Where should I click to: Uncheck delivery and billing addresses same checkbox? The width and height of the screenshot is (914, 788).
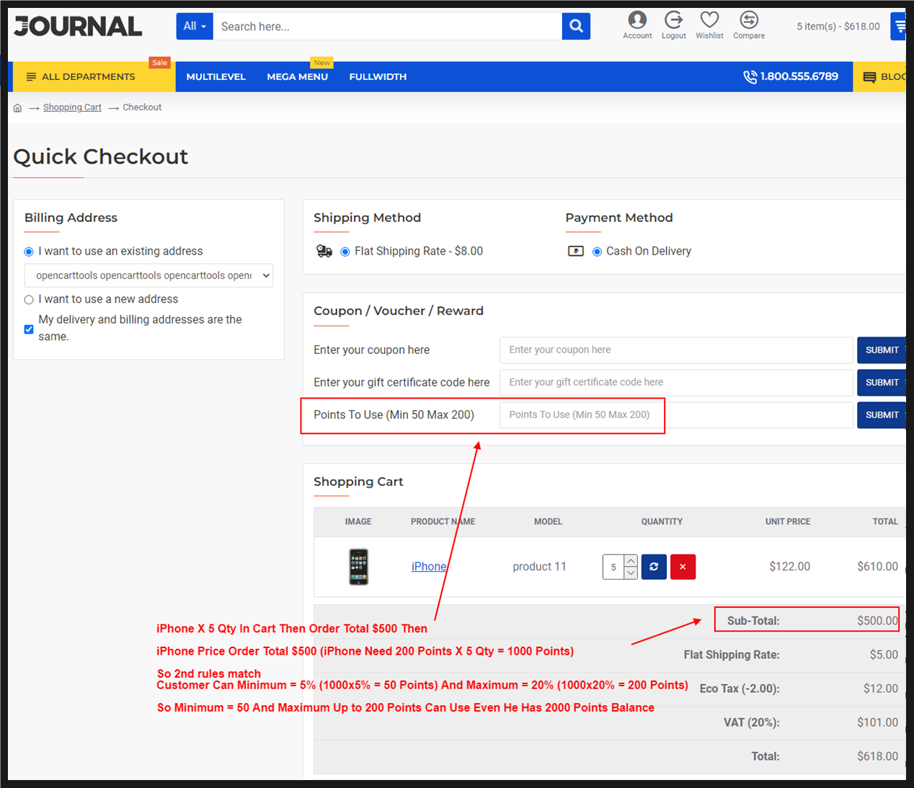29,329
